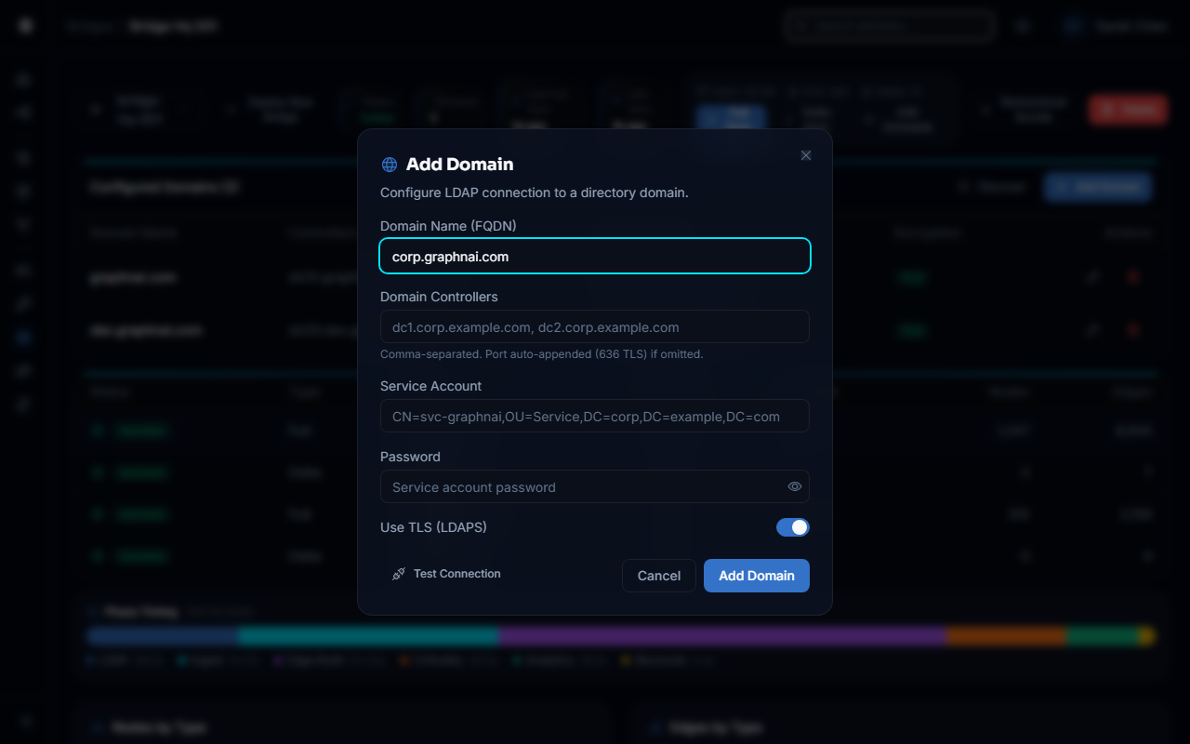This screenshot has width=1190, height=744.
Task: Close the Add Domain dialog with the X
Action: 805,155
